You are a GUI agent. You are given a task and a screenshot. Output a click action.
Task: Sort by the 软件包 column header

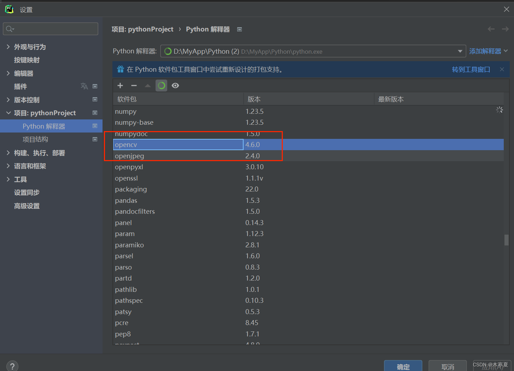coord(179,99)
